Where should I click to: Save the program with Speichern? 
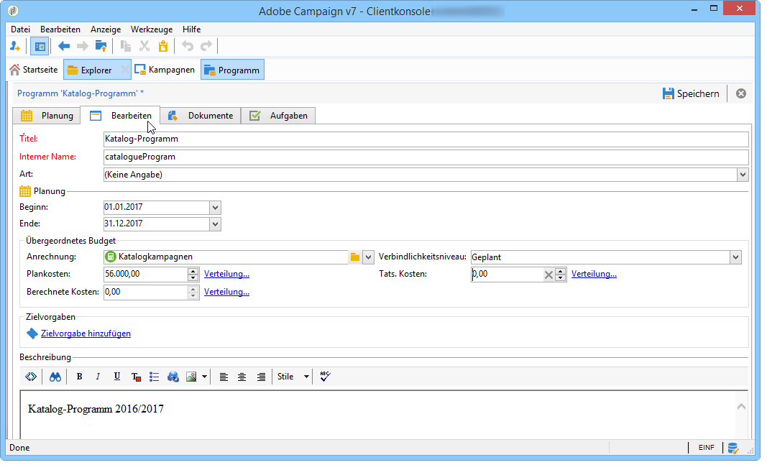pyautogui.click(x=691, y=94)
